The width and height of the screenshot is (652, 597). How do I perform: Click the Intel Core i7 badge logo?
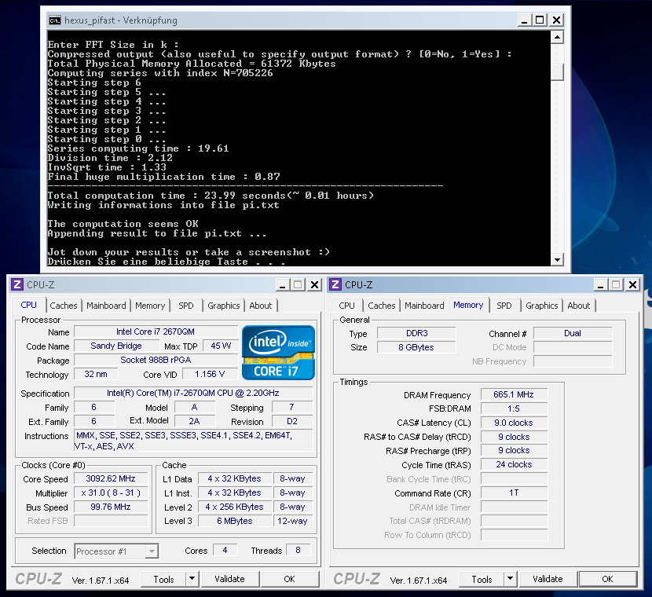[278, 353]
